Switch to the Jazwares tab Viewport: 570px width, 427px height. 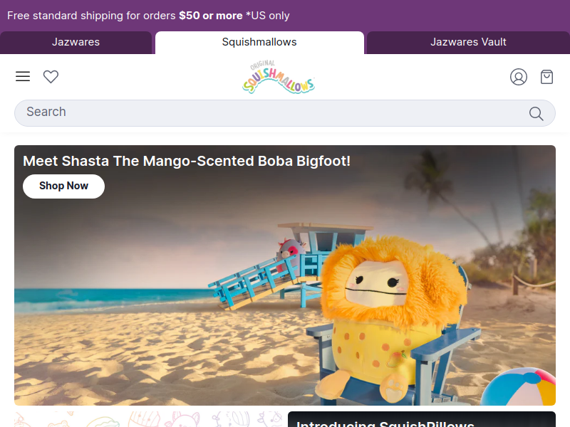point(76,42)
